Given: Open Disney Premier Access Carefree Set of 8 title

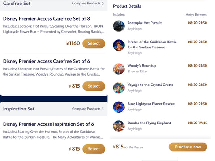Looking at the screenshot, I should (x=47, y=19).
